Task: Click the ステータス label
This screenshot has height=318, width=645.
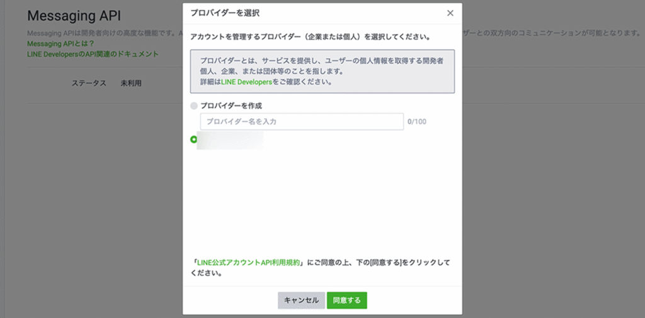Action: (x=89, y=84)
